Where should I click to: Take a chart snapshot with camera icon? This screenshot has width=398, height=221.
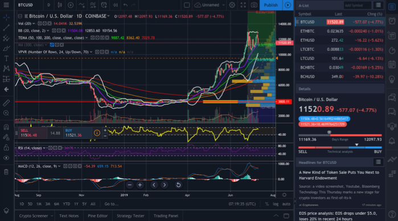click(x=254, y=5)
